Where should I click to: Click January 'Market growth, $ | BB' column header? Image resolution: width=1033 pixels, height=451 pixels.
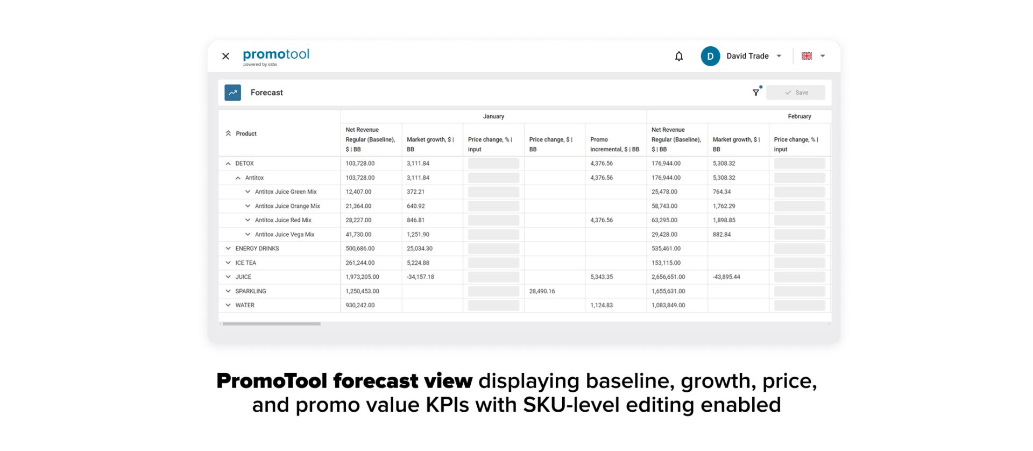pyautogui.click(x=430, y=144)
